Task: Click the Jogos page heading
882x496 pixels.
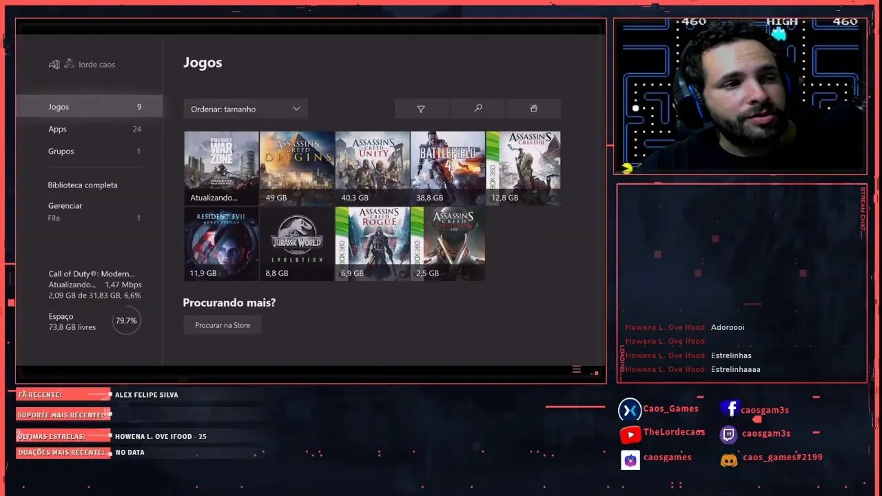Action: tap(203, 63)
